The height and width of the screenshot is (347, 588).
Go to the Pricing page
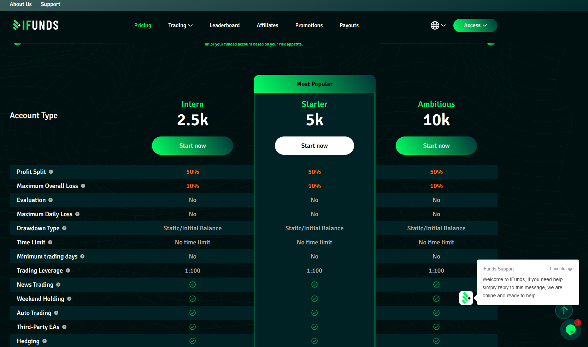pos(143,25)
